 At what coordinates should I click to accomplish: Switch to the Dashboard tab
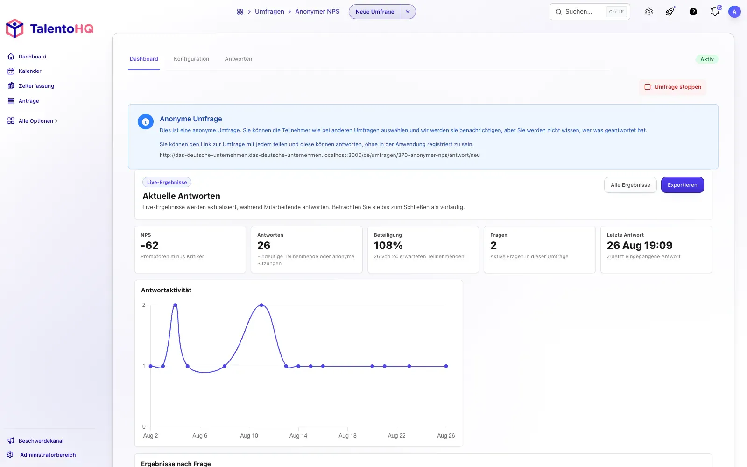144,59
